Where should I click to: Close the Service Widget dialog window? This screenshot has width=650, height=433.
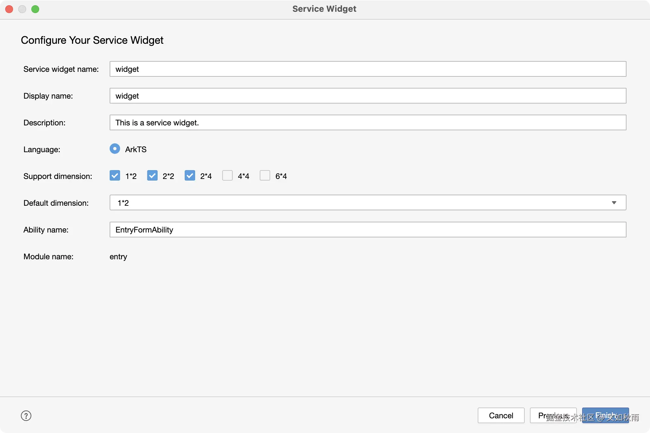[x=9, y=9]
